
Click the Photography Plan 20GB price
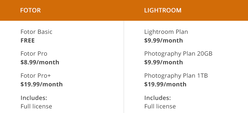pos(164,62)
